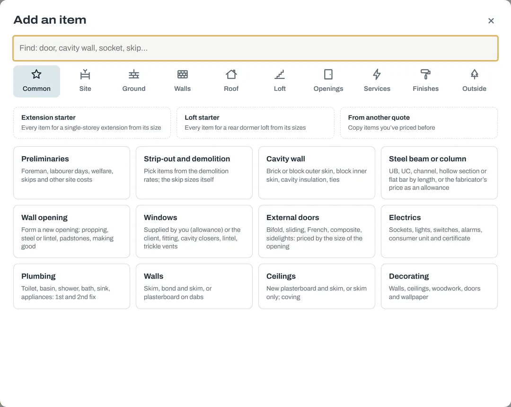Image resolution: width=511 pixels, height=407 pixels.
Task: Open the Openings door icon tab
Action: pyautogui.click(x=328, y=81)
